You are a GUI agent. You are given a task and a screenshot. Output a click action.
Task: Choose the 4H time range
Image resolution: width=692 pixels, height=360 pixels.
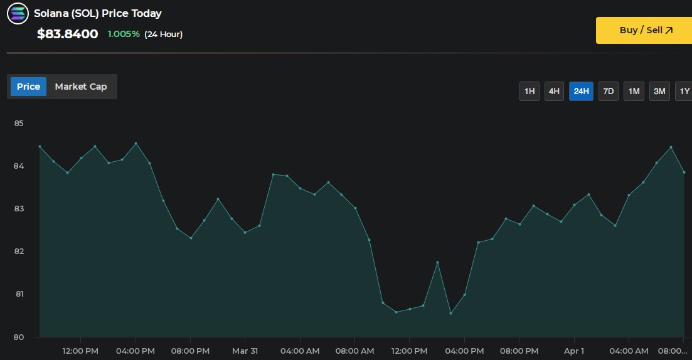point(554,92)
